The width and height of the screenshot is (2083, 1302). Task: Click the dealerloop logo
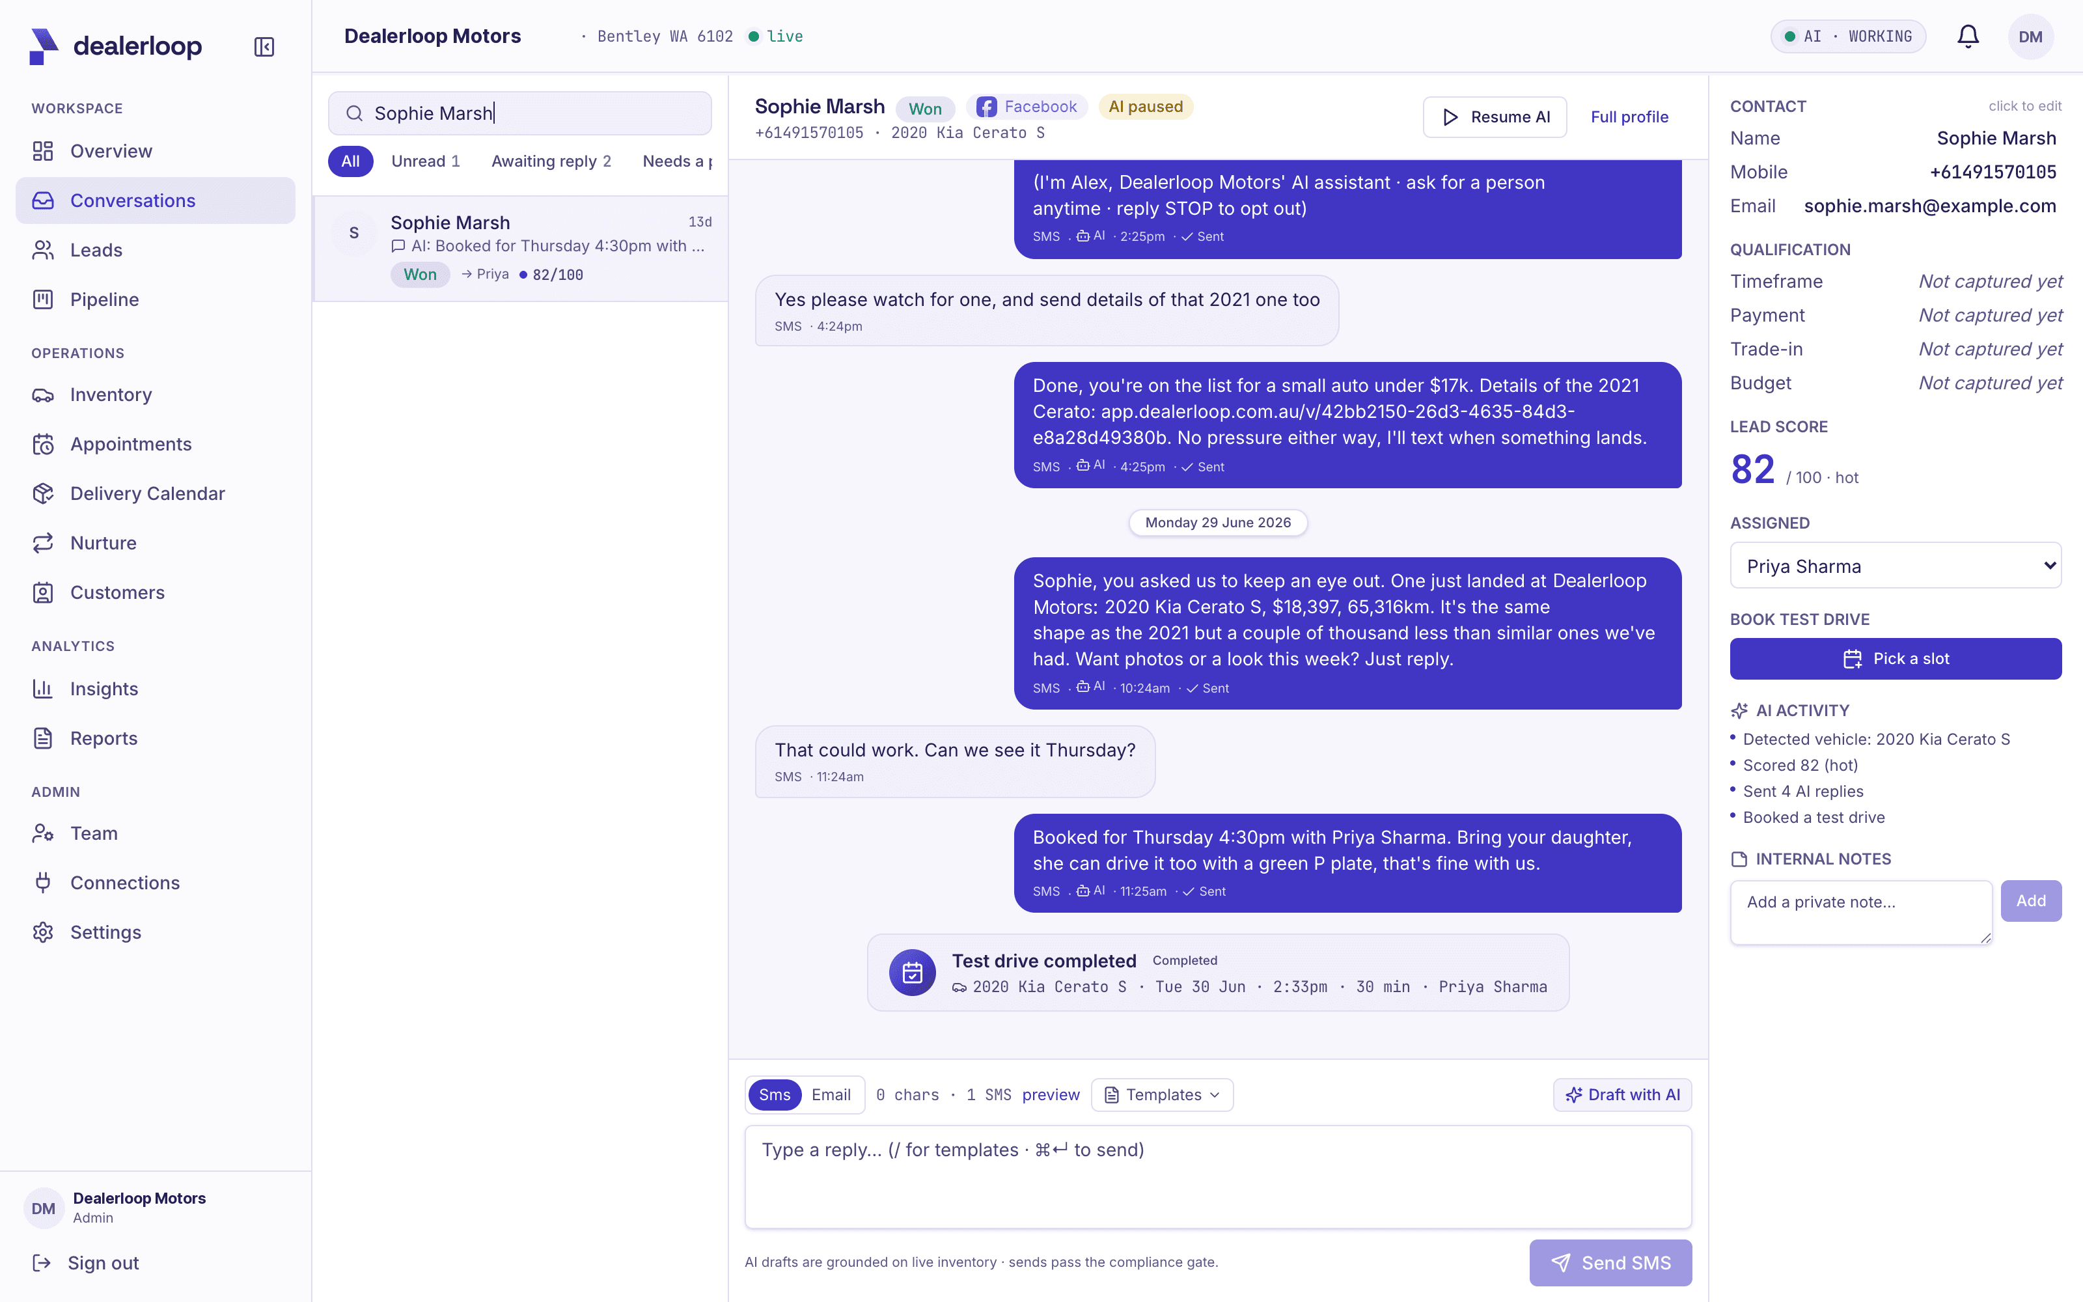tap(117, 46)
